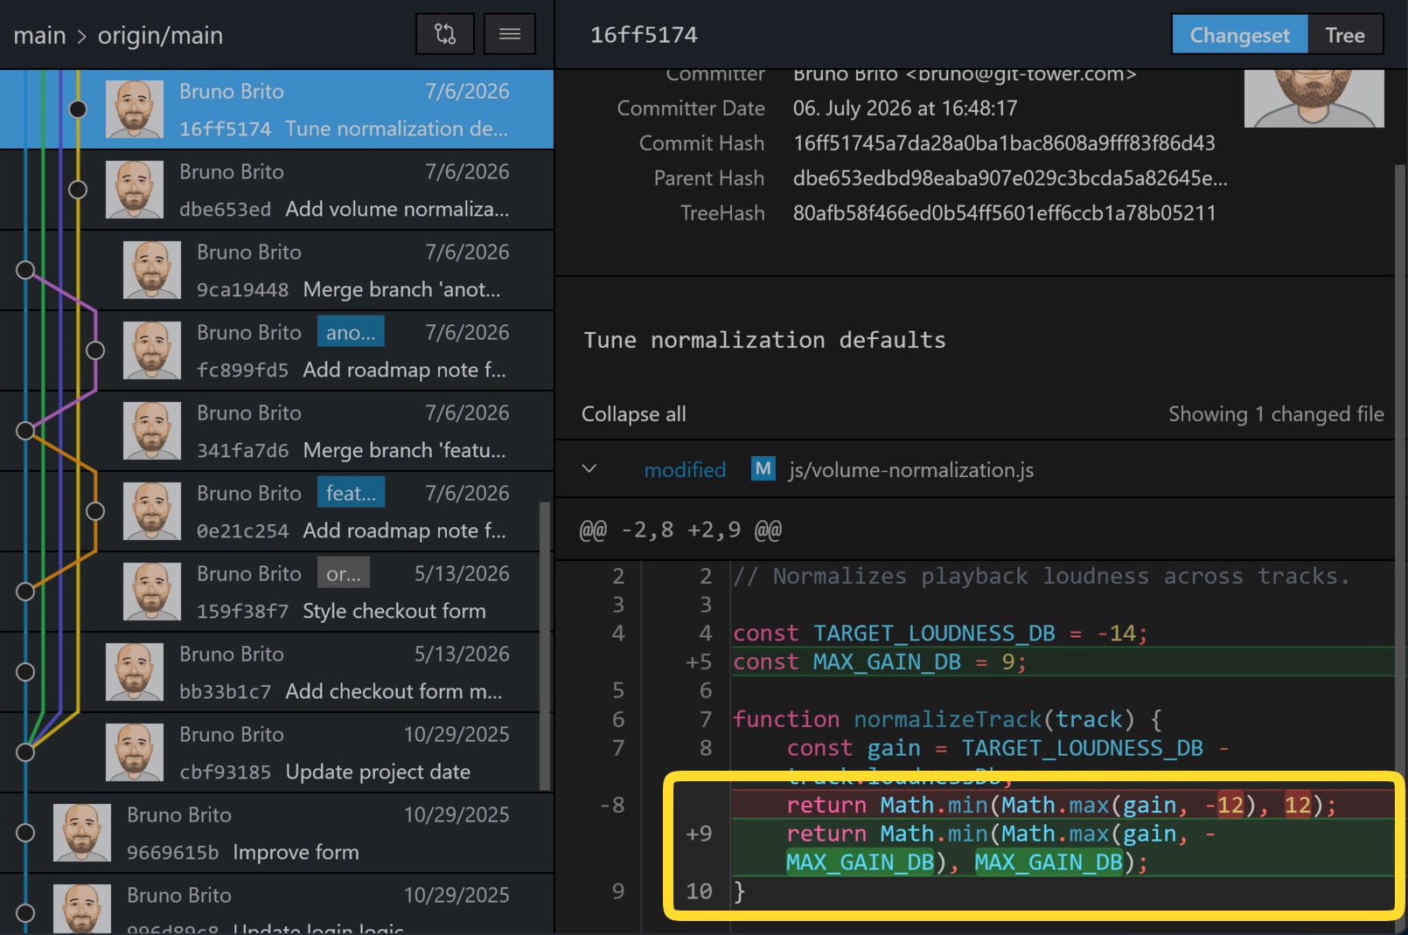
Task: Switch to the Tree tab
Action: [x=1345, y=35]
